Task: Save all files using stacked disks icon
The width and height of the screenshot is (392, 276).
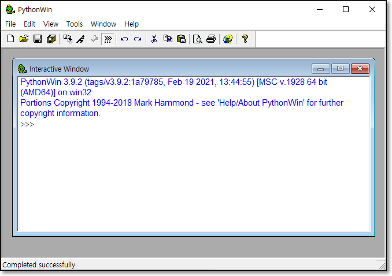Action: tap(51, 39)
